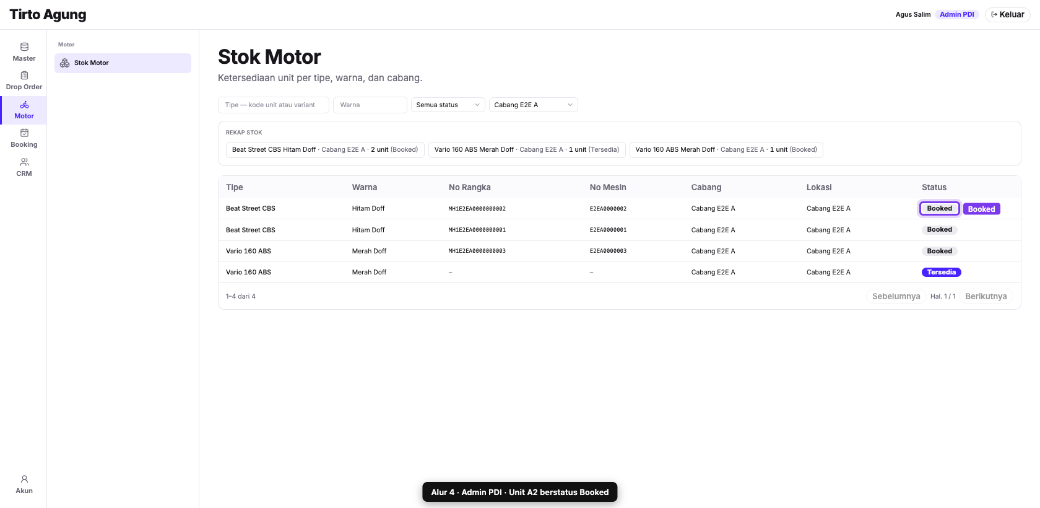The image size is (1040, 508).
Task: Click user name Agus Salim
Action: pos(912,14)
